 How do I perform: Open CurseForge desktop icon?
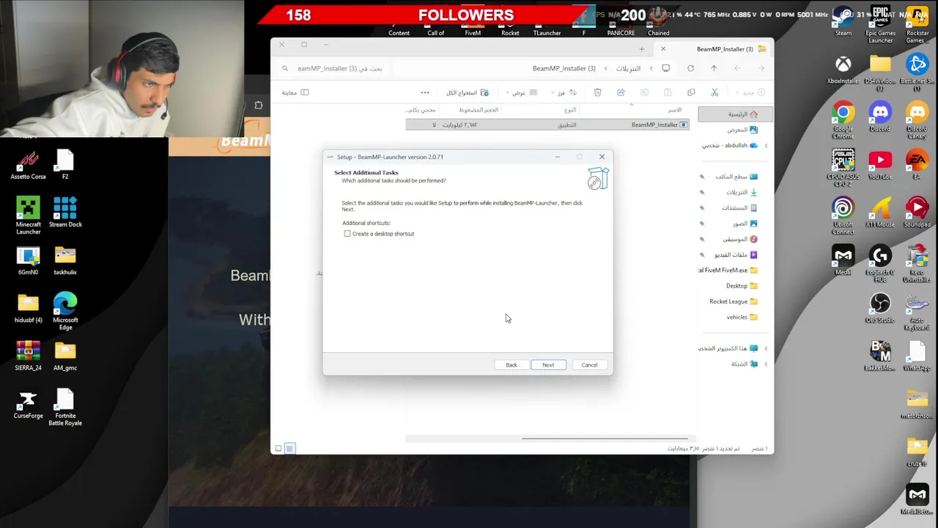tap(28, 405)
